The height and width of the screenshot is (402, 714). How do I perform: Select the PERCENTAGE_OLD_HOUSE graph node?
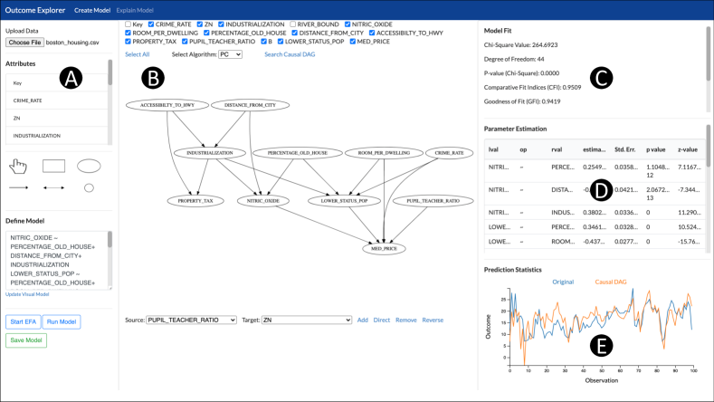[298, 153]
